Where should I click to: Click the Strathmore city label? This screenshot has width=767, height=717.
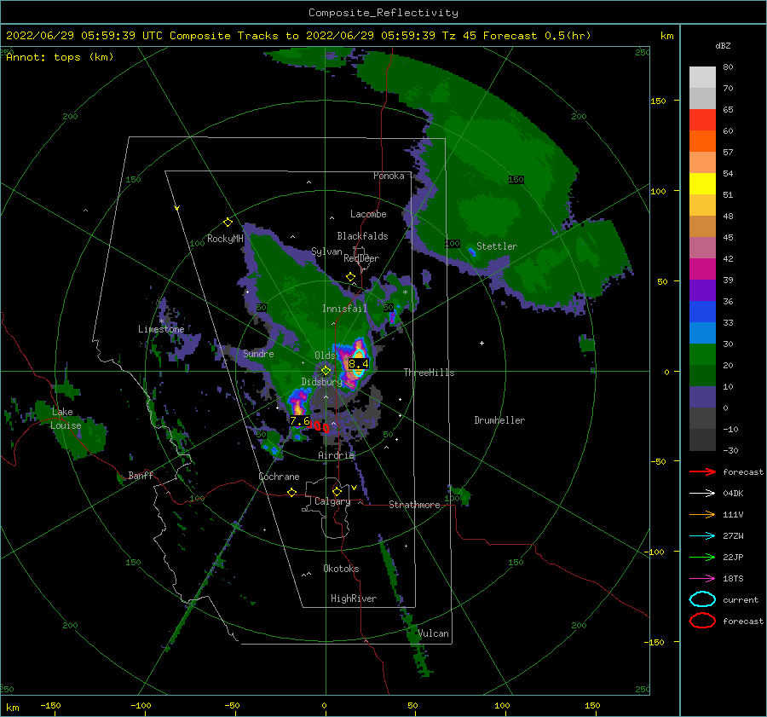pos(414,505)
